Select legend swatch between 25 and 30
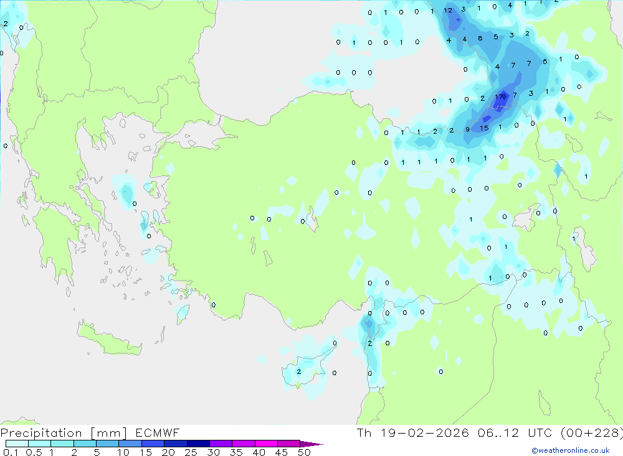 coord(198,444)
